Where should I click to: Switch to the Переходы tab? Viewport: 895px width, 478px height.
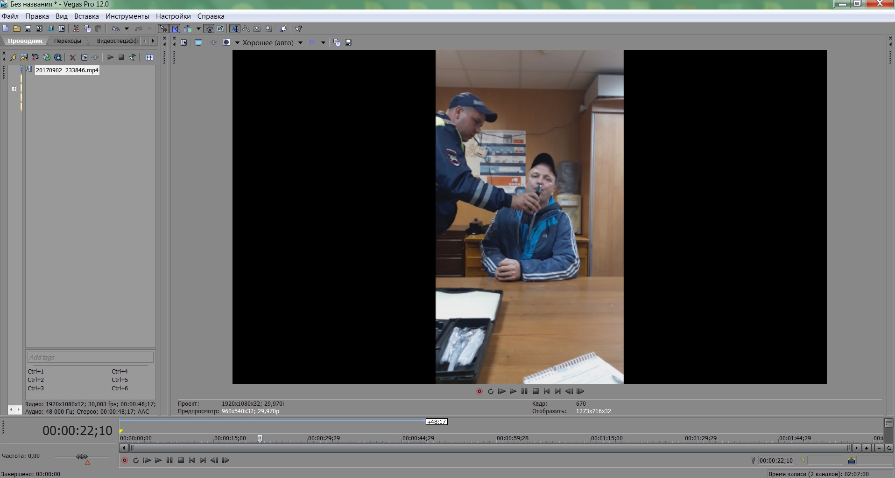click(x=67, y=41)
